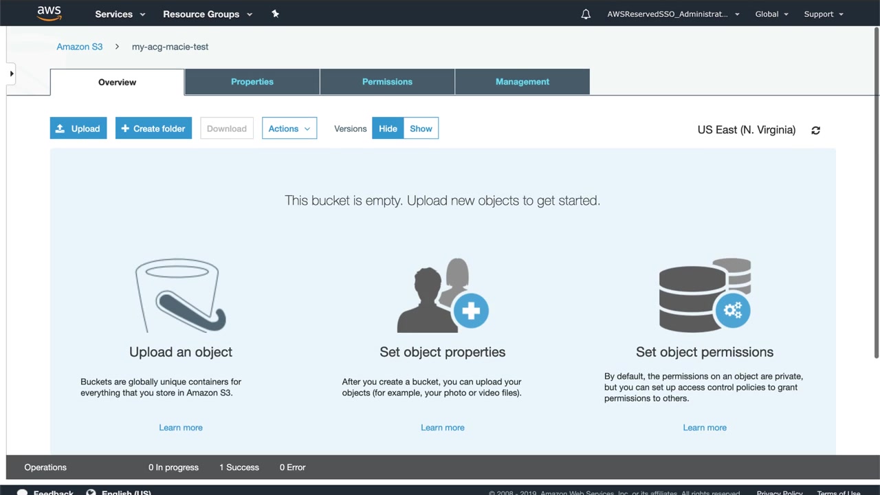Click the page vertical scrollbar

click(x=877, y=192)
